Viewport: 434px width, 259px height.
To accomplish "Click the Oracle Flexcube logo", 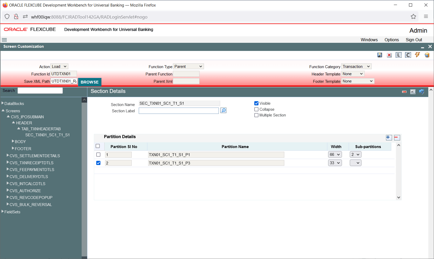I will [30, 29].
